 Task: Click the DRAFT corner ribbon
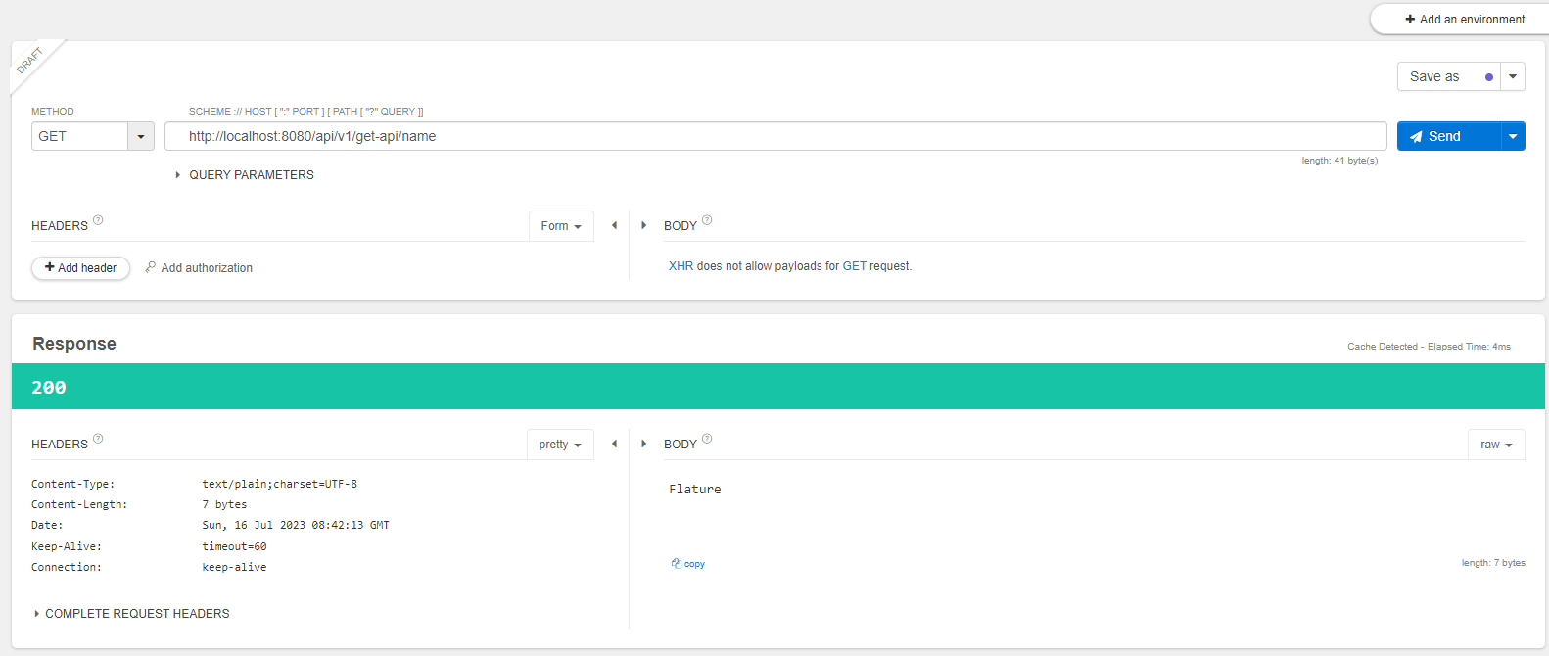click(x=31, y=61)
